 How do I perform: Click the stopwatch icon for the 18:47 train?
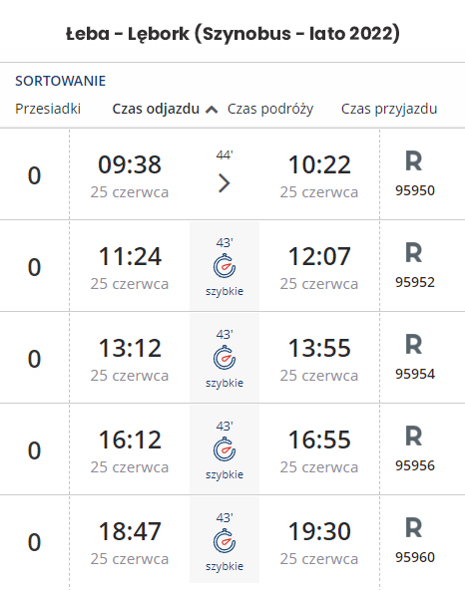(x=225, y=541)
